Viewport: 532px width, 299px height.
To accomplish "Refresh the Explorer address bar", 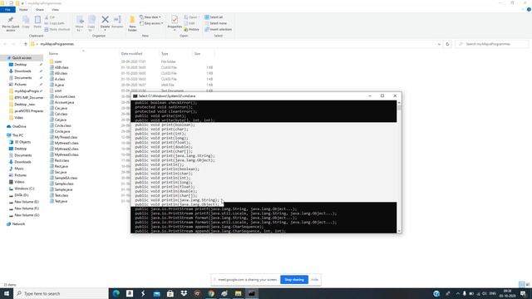I will pos(447,44).
